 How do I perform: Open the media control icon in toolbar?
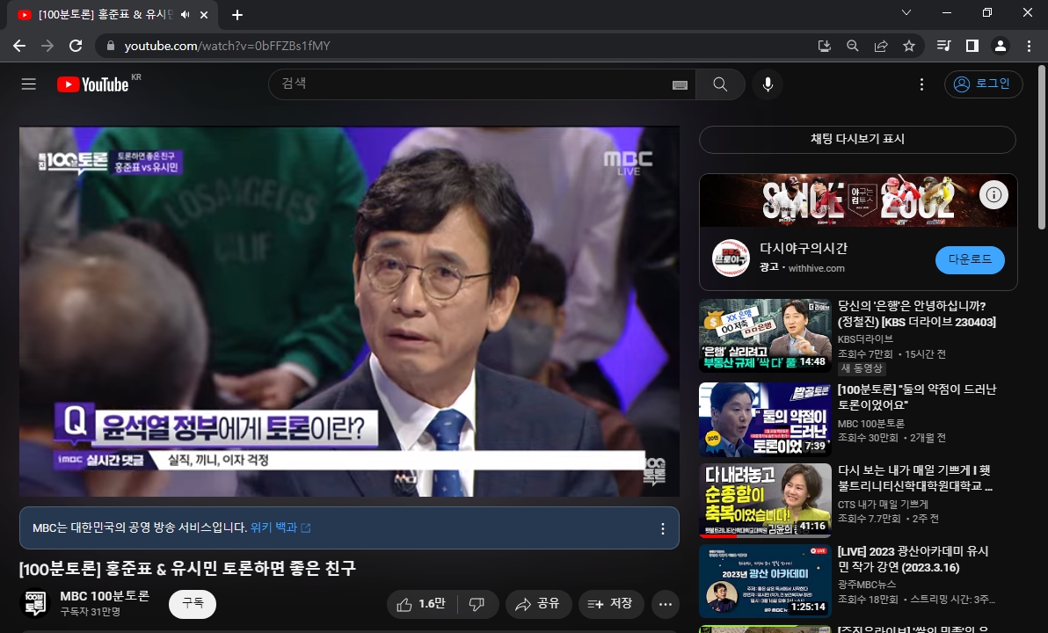click(943, 46)
